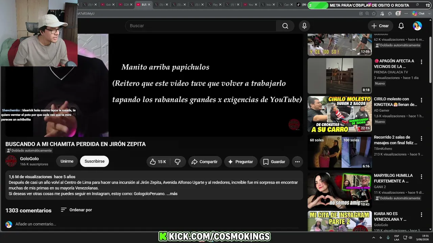433x243 pixels.
Task: Open options for APAGÓN AFECTA A VECINOS video
Action: [x=421, y=62]
